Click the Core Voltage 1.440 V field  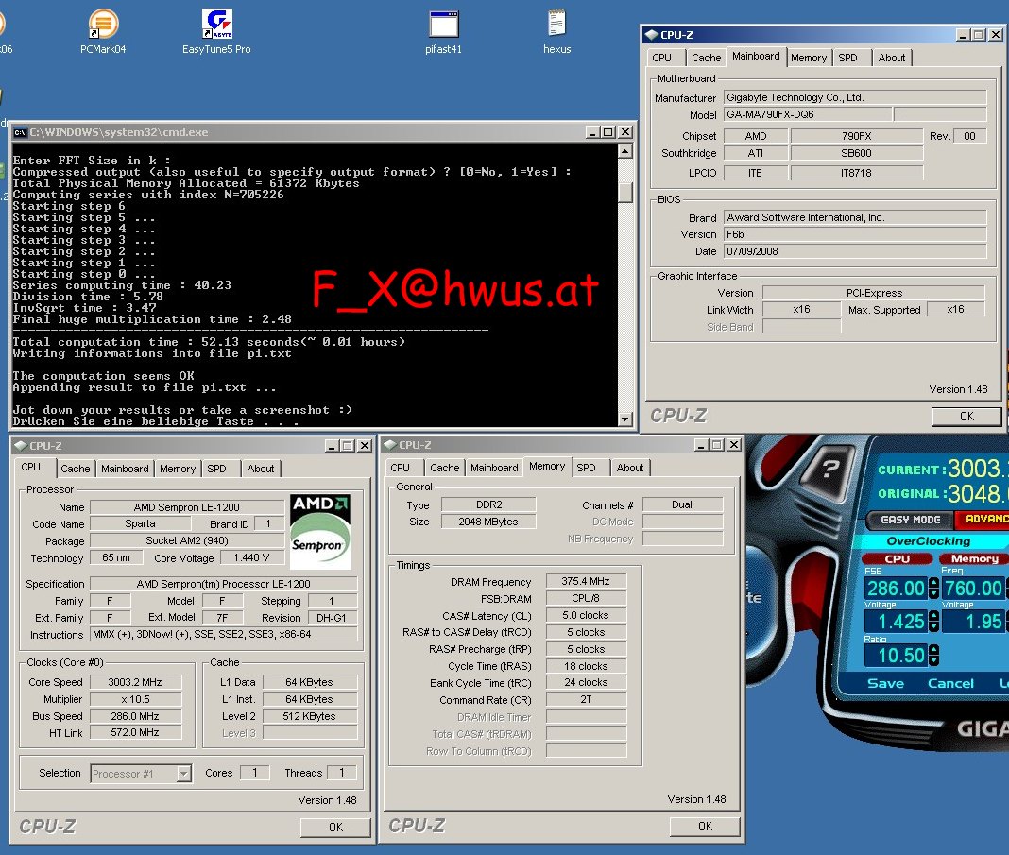(x=252, y=557)
